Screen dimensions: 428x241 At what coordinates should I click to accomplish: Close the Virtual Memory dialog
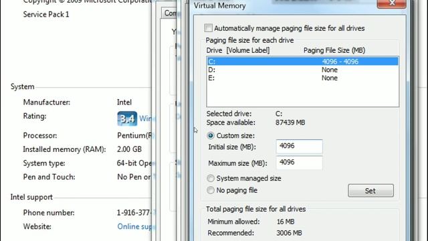[391, 3]
